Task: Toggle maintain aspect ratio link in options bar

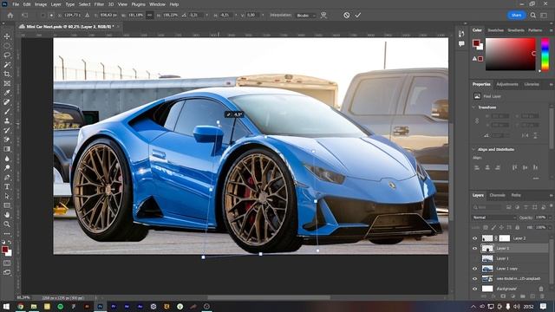Action: pyautogui.click(x=150, y=16)
